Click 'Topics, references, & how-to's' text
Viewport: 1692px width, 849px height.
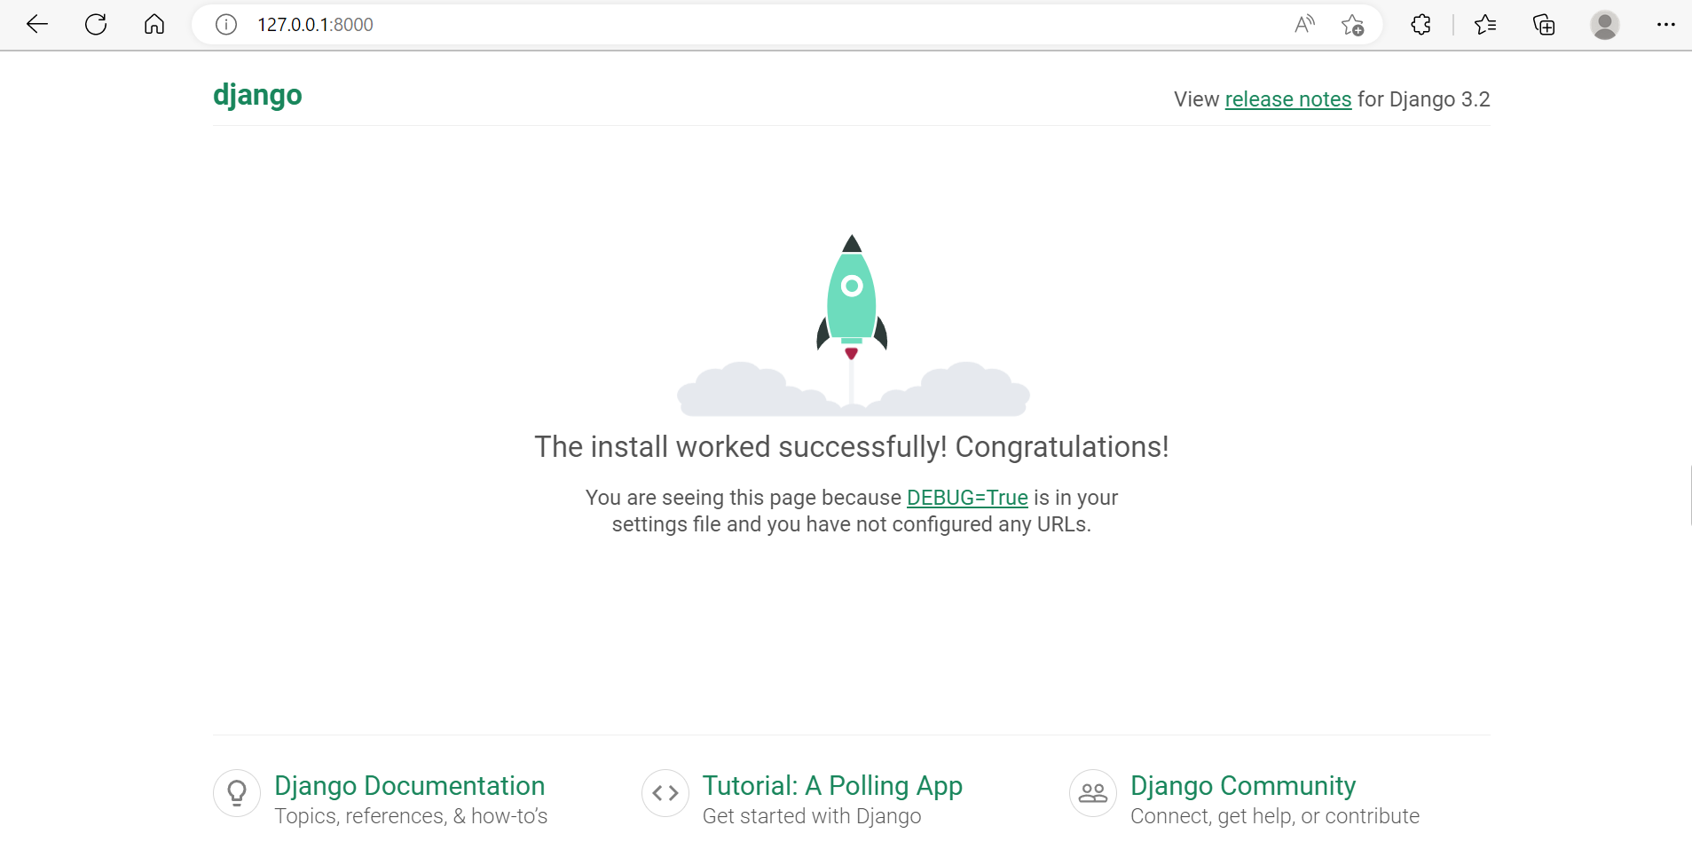pos(411,816)
